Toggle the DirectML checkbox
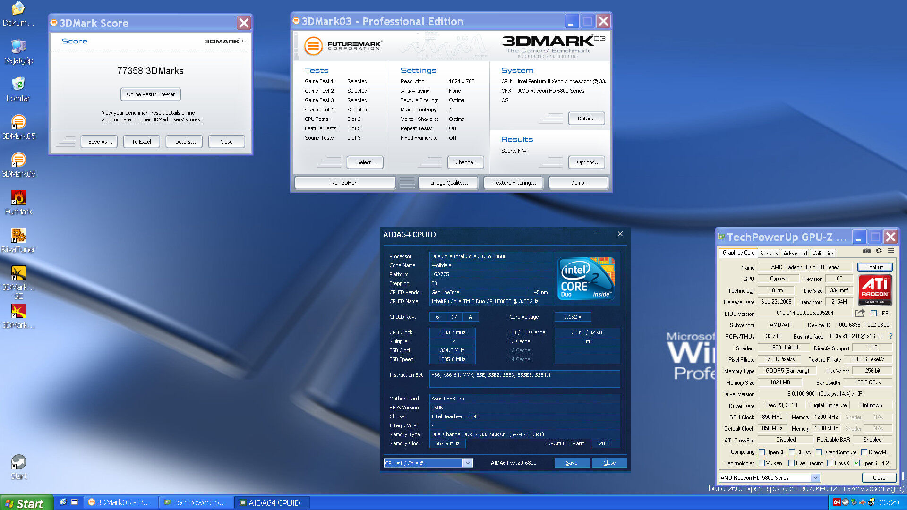 point(864,452)
